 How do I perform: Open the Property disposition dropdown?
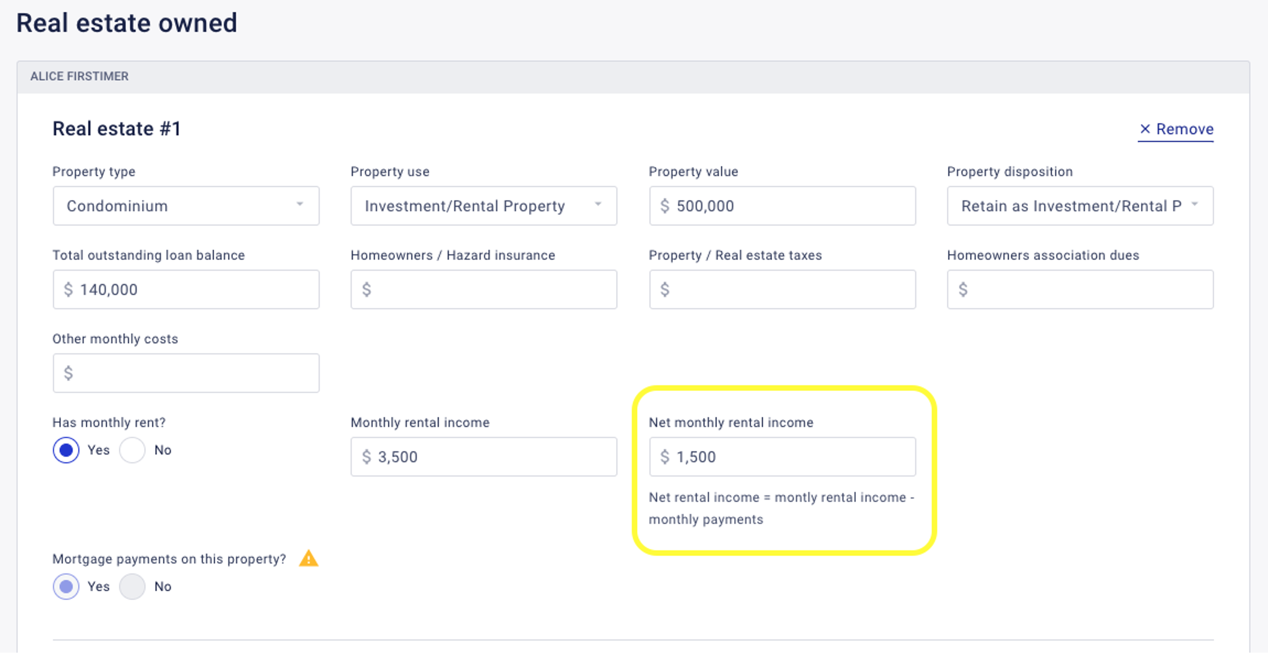[1079, 206]
